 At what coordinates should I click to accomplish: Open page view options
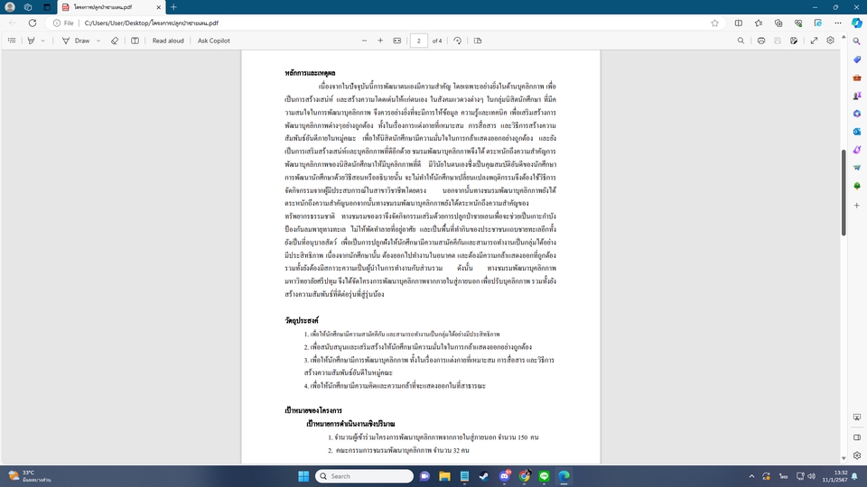[478, 41]
